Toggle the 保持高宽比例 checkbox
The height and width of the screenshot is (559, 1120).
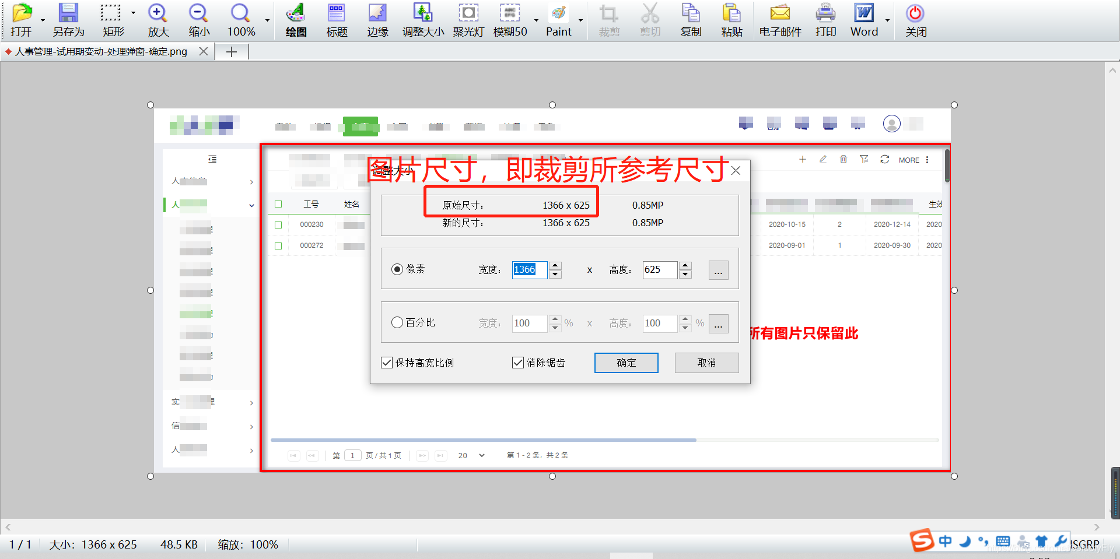pyautogui.click(x=387, y=363)
